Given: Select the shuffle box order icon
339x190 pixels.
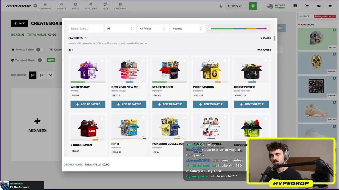Looking at the screenshot, I should (x=51, y=75).
